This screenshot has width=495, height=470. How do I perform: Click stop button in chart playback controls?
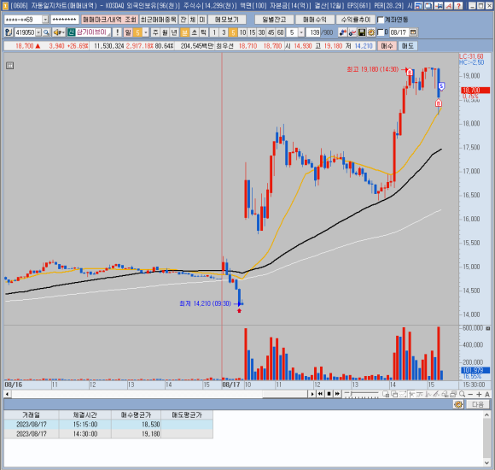pos(329,394)
